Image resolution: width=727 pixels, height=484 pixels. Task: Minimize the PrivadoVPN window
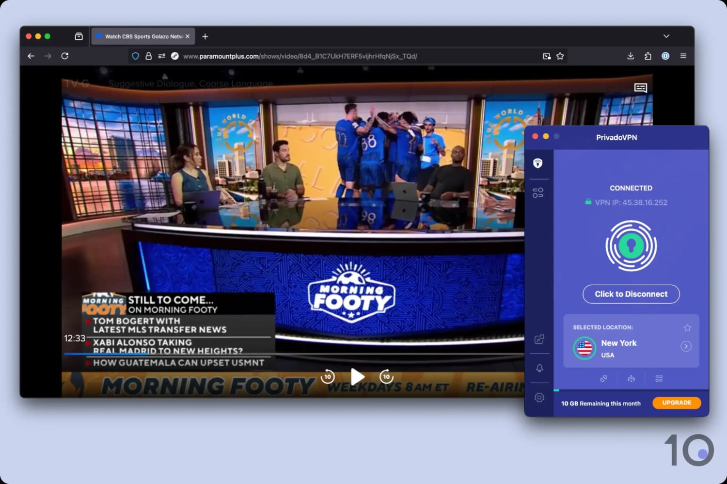546,136
